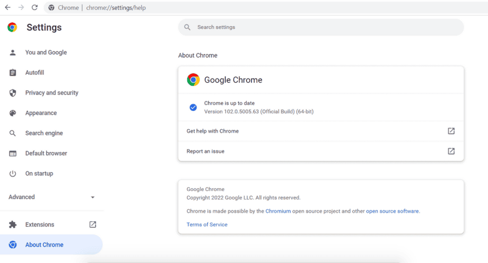
Task: Open Autofill settings
Action: tap(34, 72)
